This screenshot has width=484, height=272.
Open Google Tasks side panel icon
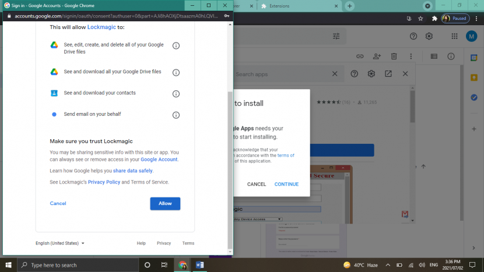[474, 97]
